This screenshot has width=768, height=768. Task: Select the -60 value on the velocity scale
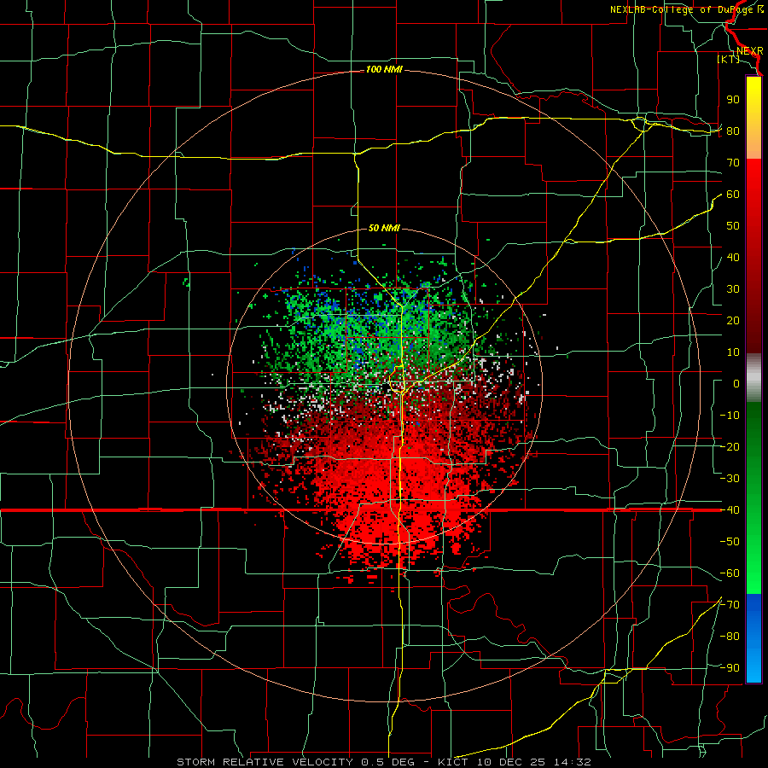pos(730,573)
